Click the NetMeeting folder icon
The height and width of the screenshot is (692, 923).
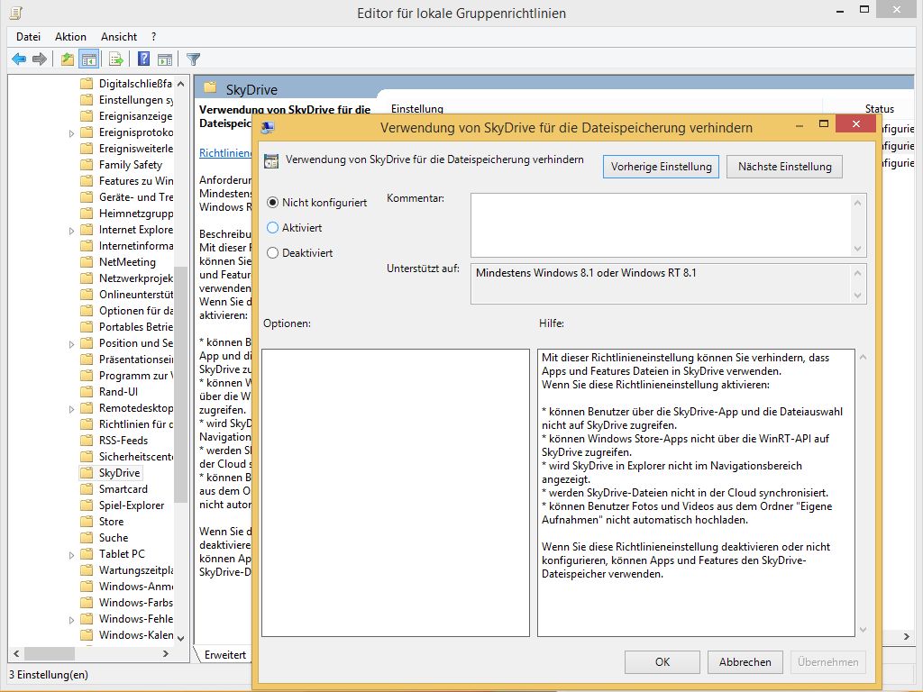click(x=87, y=261)
